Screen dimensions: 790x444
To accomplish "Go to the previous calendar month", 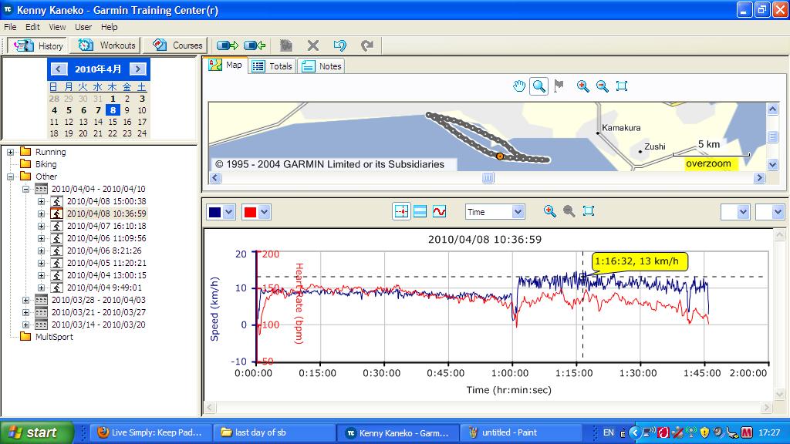I will 59,69.
